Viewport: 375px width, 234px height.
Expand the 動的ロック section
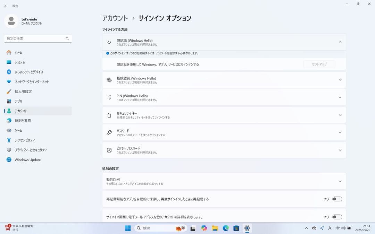[x=340, y=181]
